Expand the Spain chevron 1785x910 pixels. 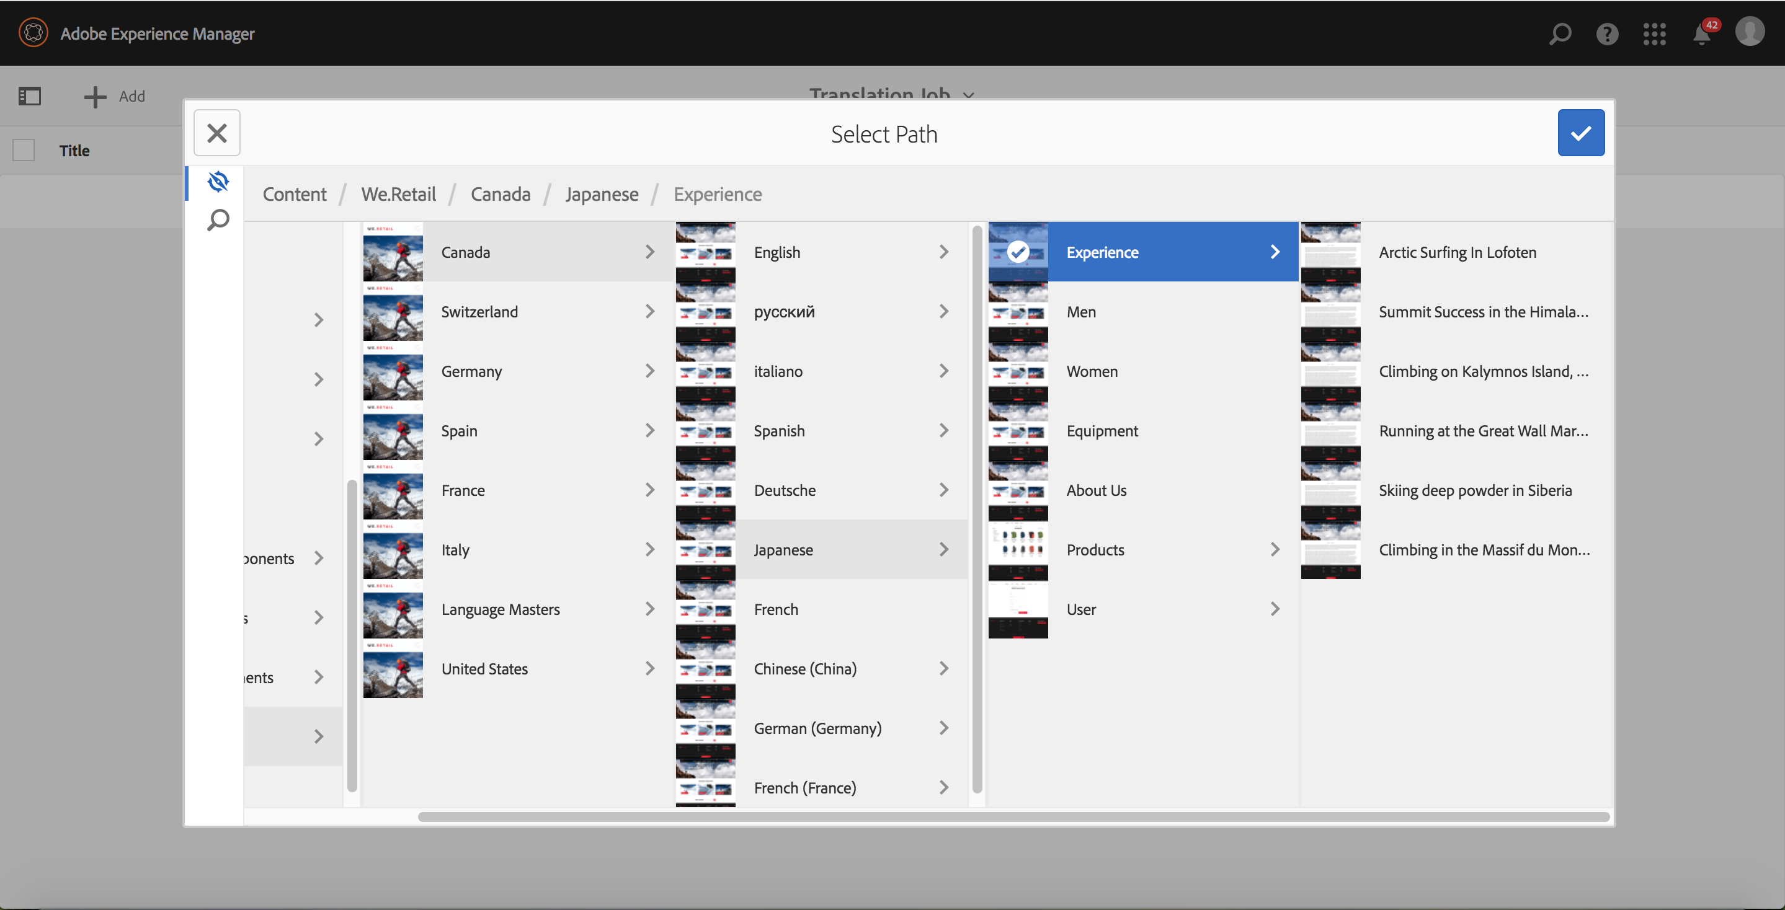pyautogui.click(x=649, y=430)
